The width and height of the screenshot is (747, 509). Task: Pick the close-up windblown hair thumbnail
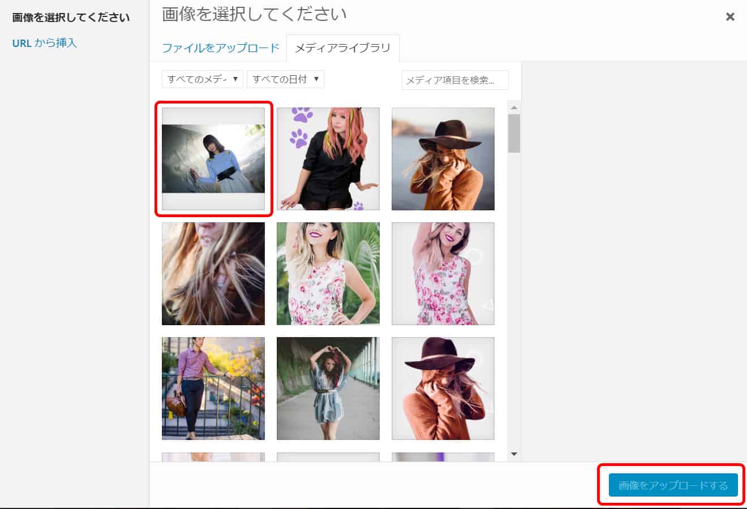tap(213, 274)
